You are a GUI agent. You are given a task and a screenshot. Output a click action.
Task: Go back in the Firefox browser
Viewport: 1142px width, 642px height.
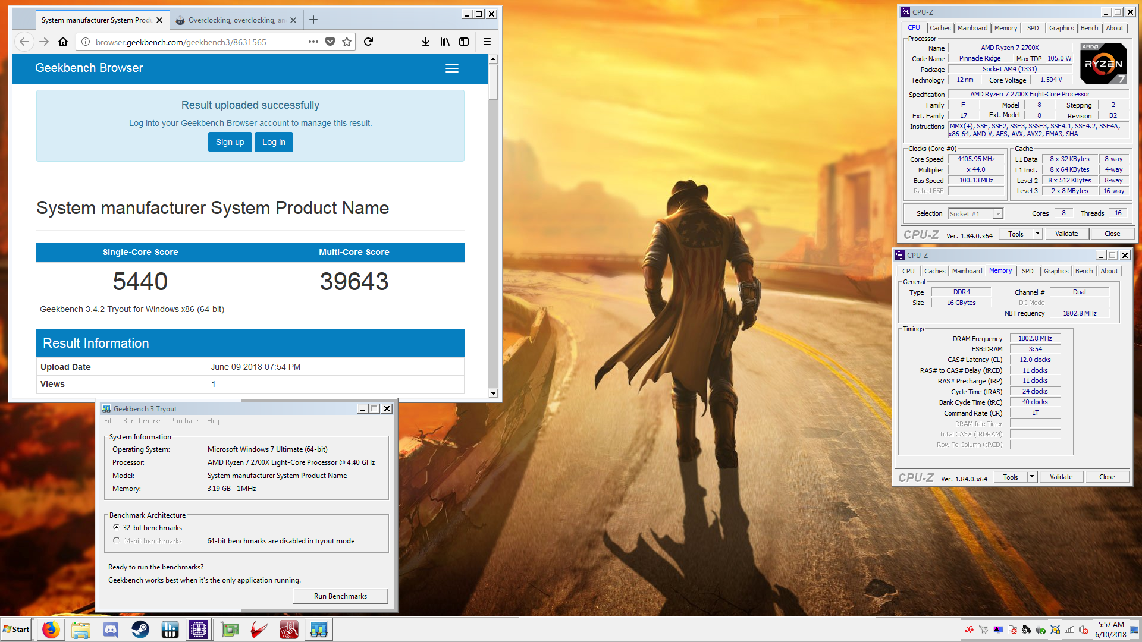point(24,42)
